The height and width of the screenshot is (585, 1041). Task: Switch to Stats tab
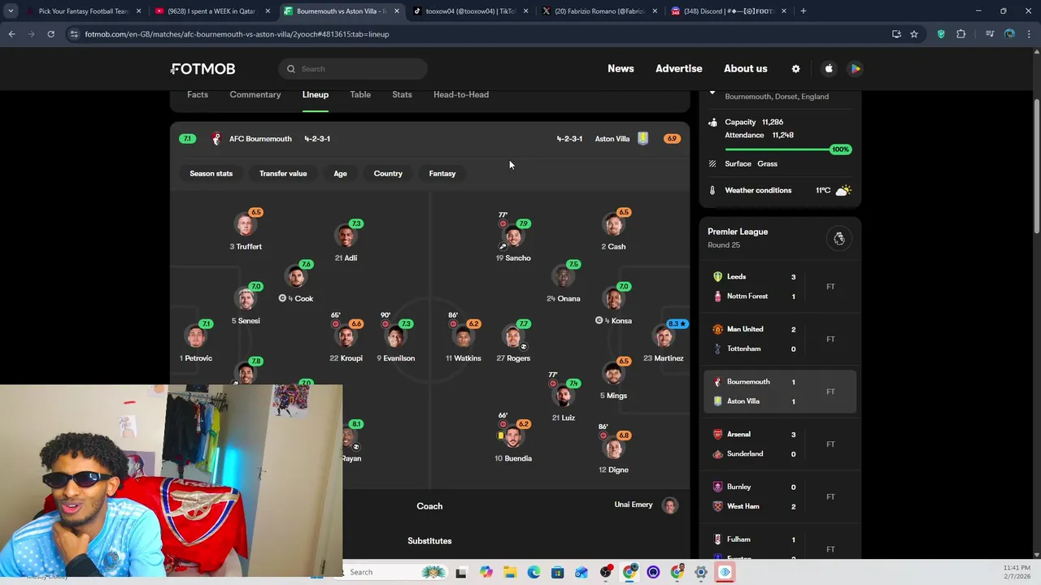pyautogui.click(x=402, y=94)
